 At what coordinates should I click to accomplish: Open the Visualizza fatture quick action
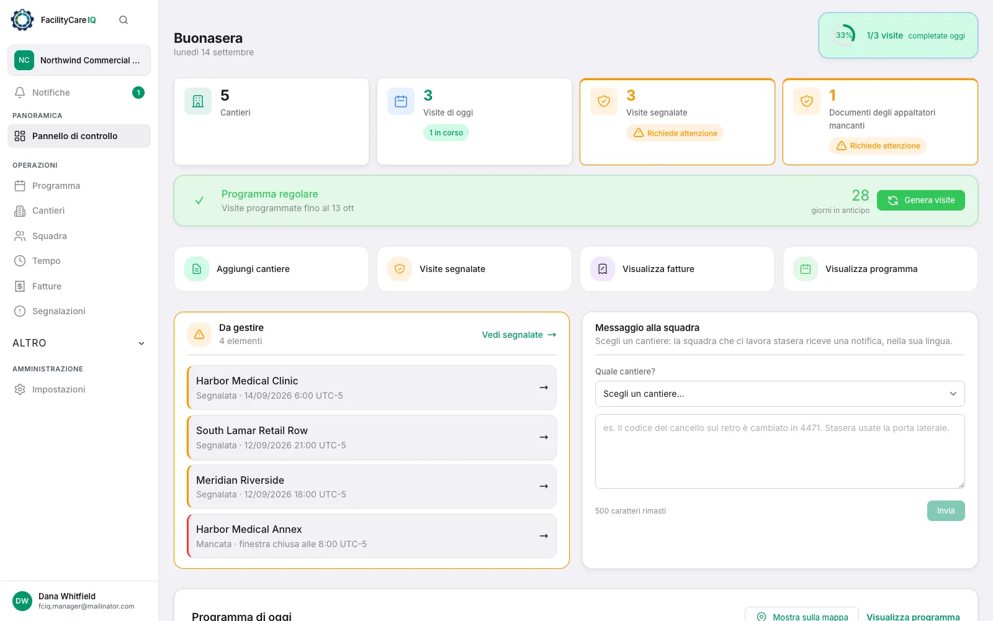point(677,269)
